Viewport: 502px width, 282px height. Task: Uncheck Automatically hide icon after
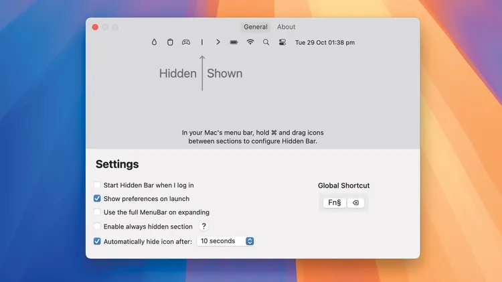coord(97,241)
